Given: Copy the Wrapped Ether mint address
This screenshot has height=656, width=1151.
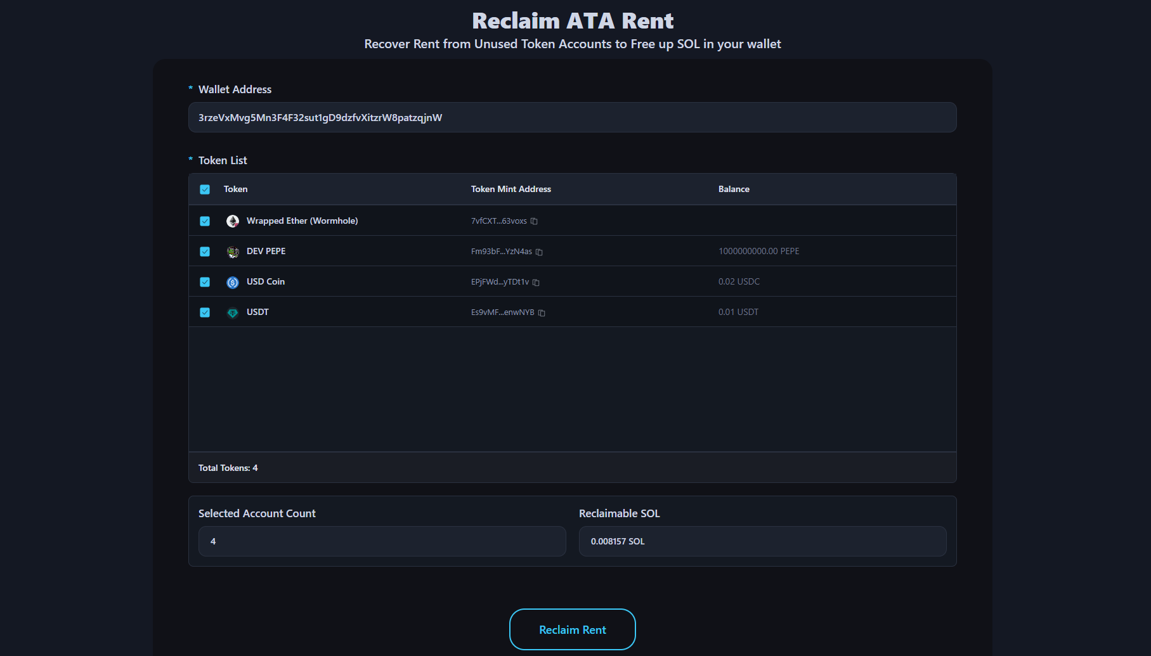Looking at the screenshot, I should (x=534, y=221).
